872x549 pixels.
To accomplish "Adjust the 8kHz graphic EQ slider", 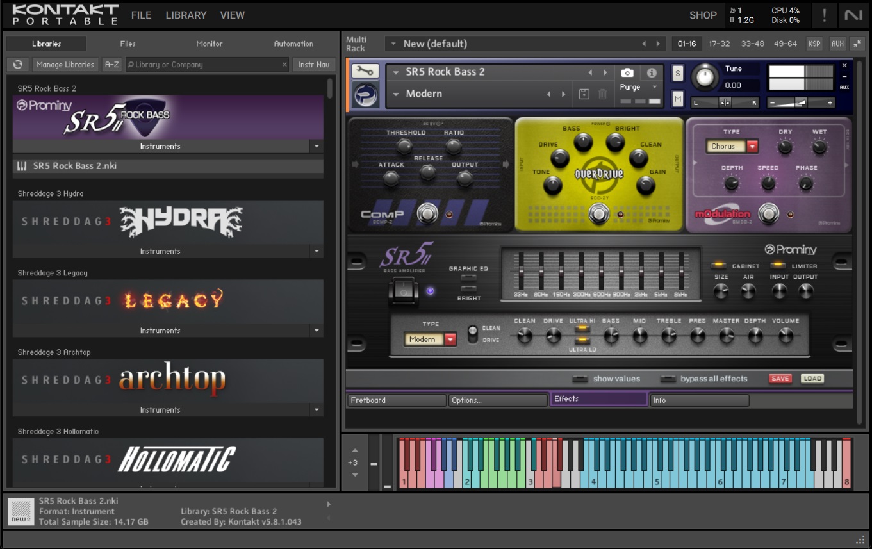I will [x=680, y=270].
